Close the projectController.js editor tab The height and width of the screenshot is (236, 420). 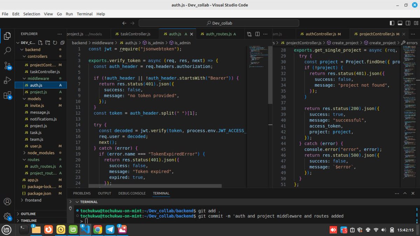404,34
